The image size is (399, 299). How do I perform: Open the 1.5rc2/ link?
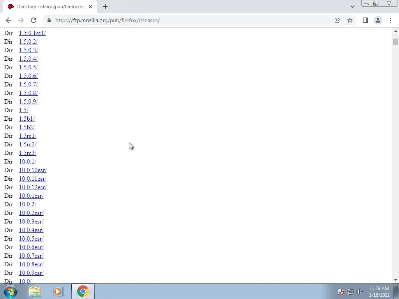pyautogui.click(x=28, y=144)
